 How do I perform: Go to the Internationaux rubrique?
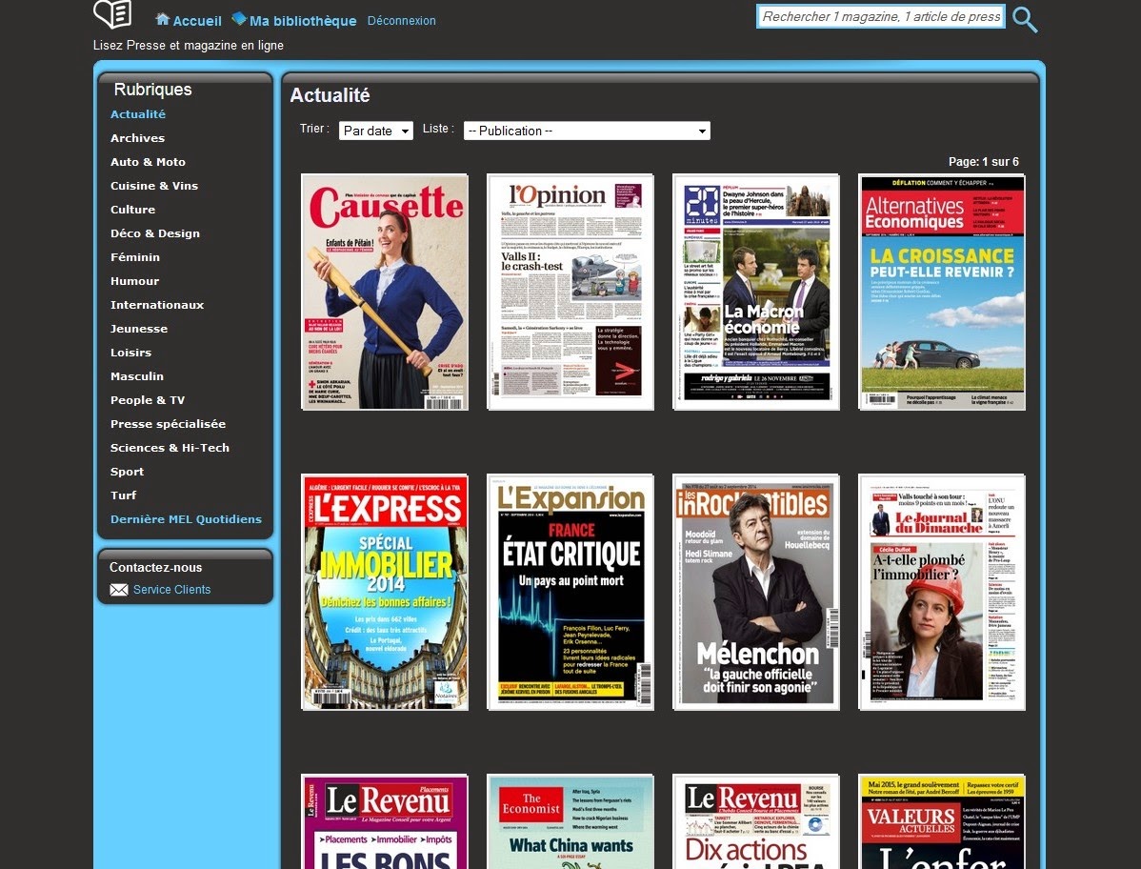[x=157, y=305]
